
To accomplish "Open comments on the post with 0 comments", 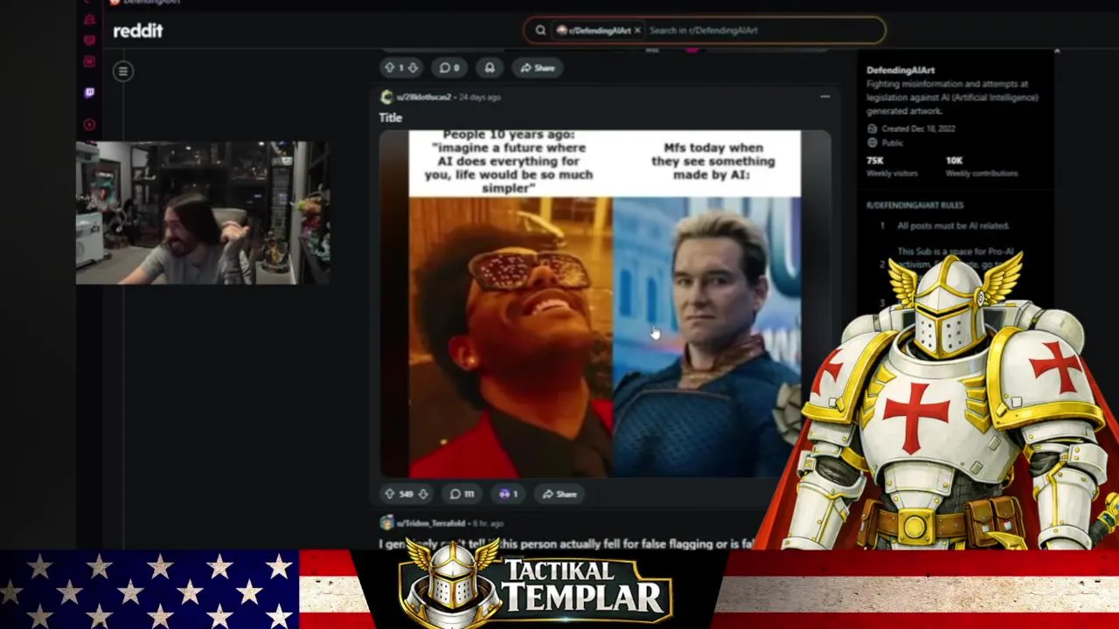I will point(449,67).
